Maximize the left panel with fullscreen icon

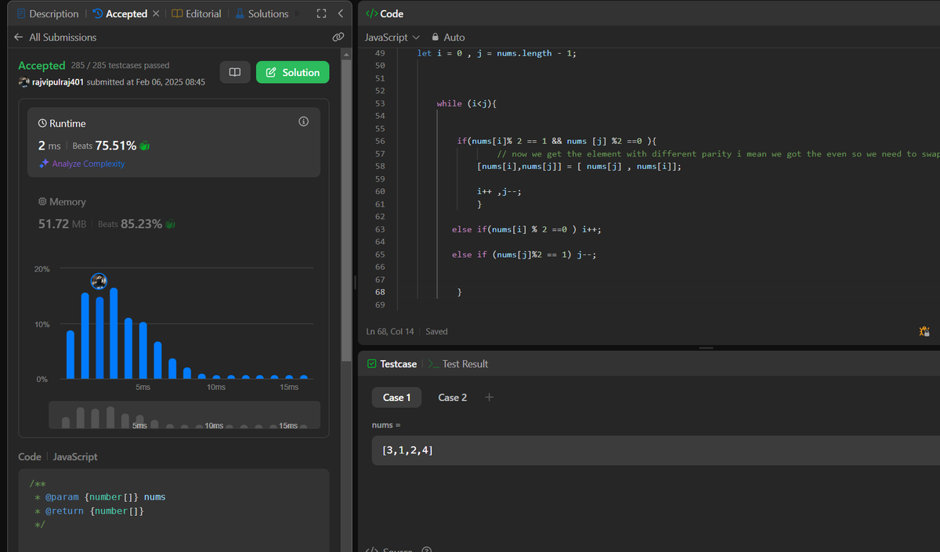pyautogui.click(x=321, y=13)
